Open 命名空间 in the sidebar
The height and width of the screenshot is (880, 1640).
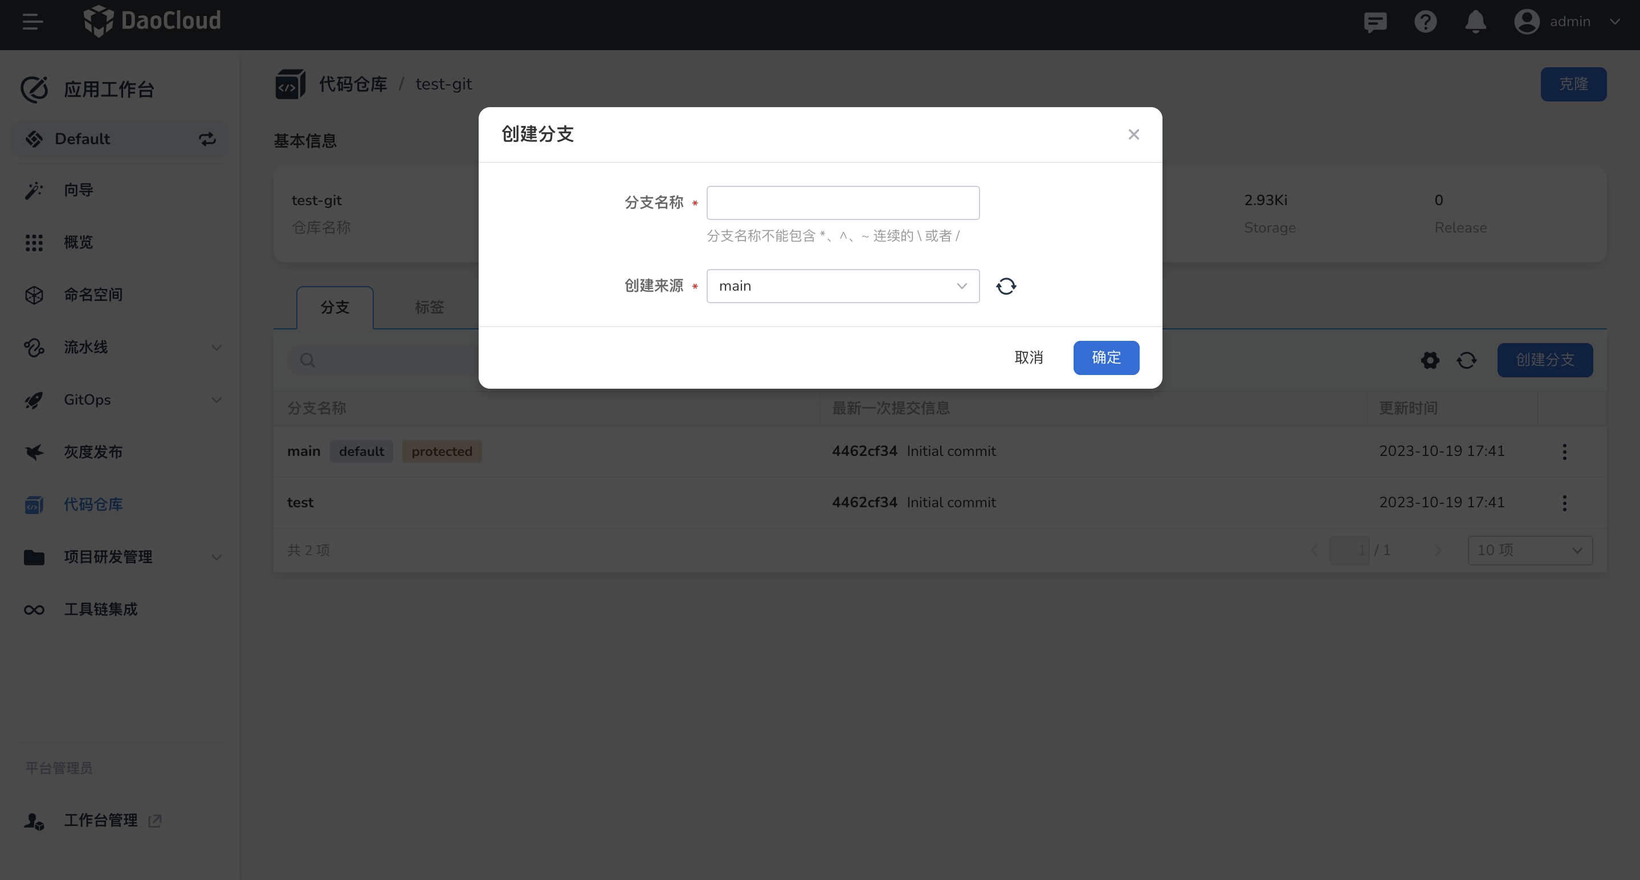point(93,295)
